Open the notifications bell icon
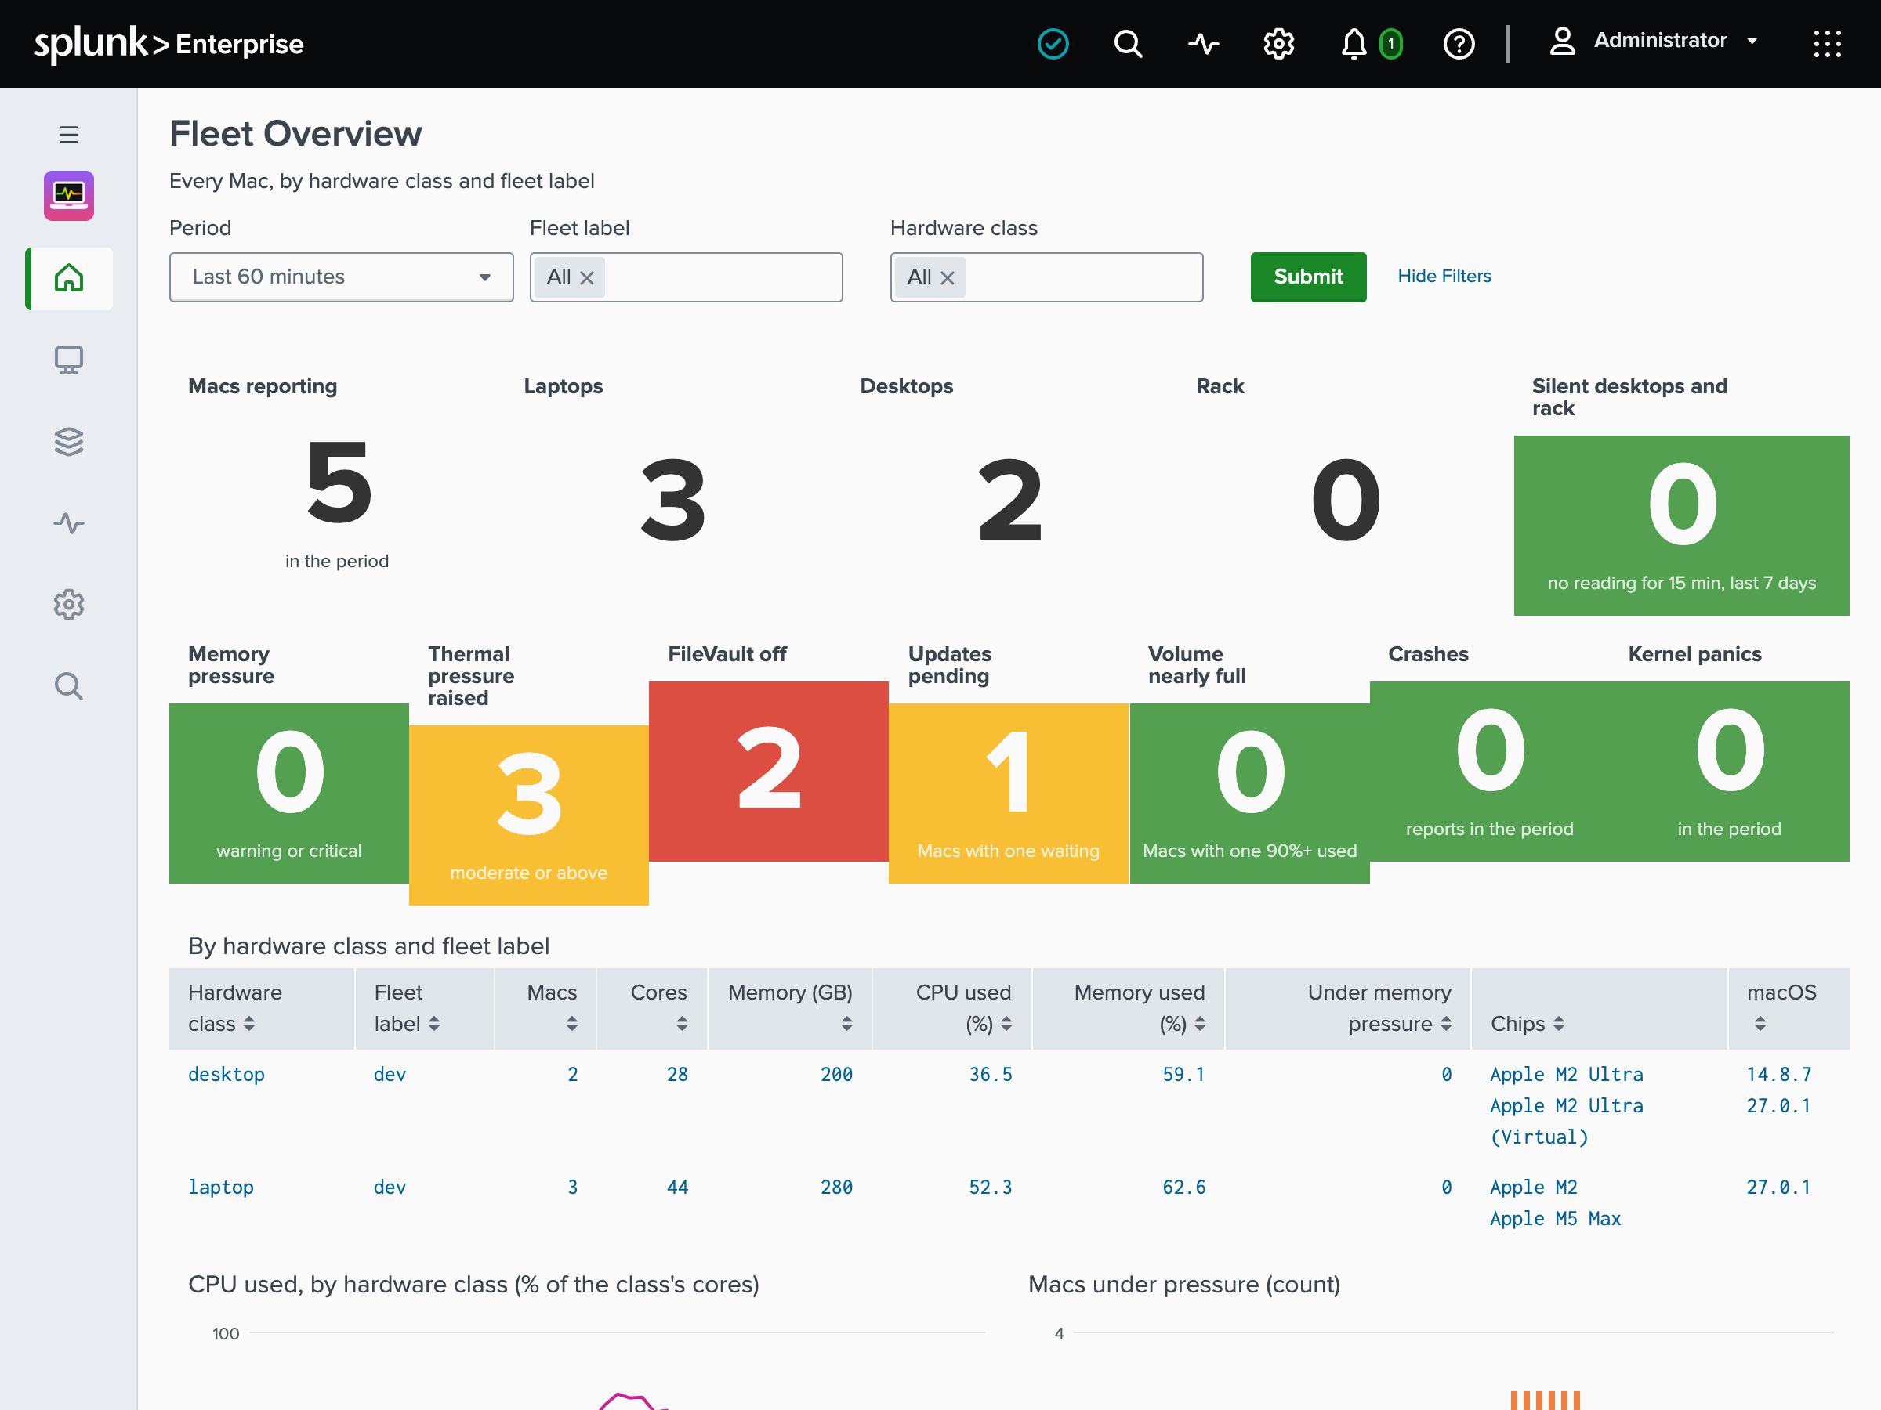Viewport: 1881px width, 1410px height. (x=1354, y=43)
